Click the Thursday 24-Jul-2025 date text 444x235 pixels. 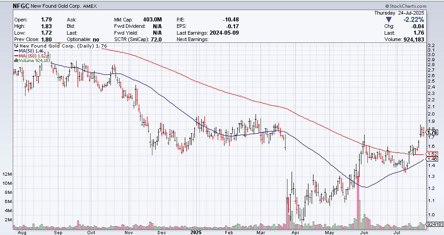(x=399, y=13)
